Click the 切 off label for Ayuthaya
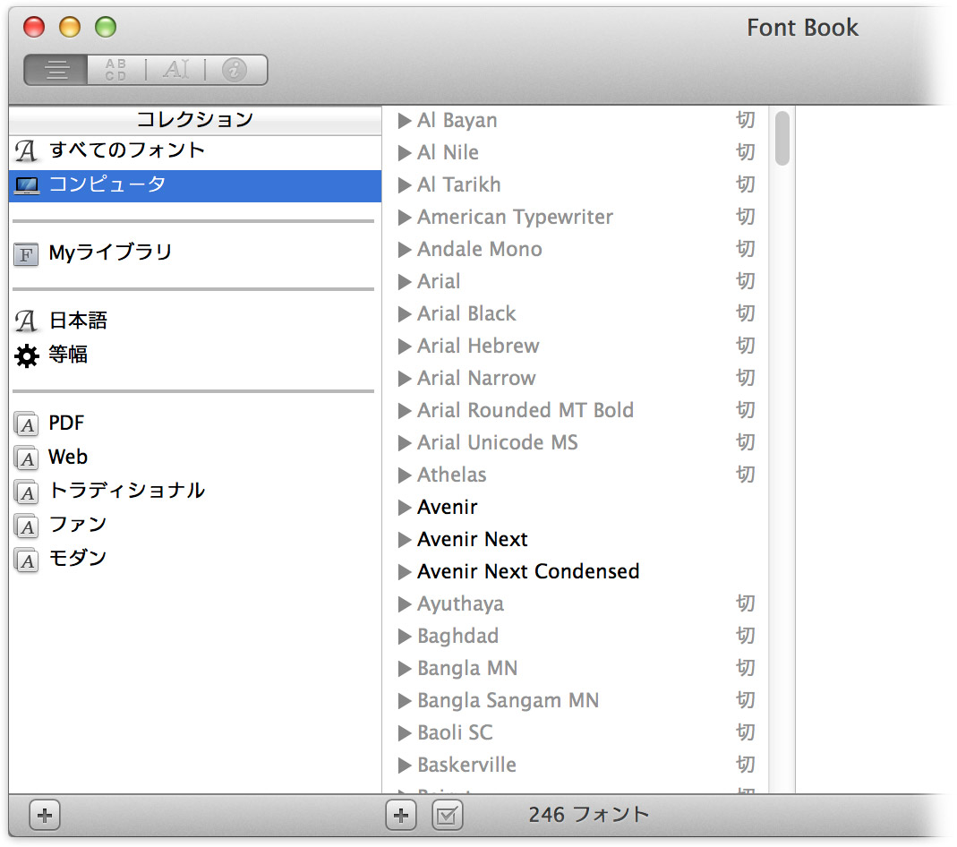 (x=745, y=603)
